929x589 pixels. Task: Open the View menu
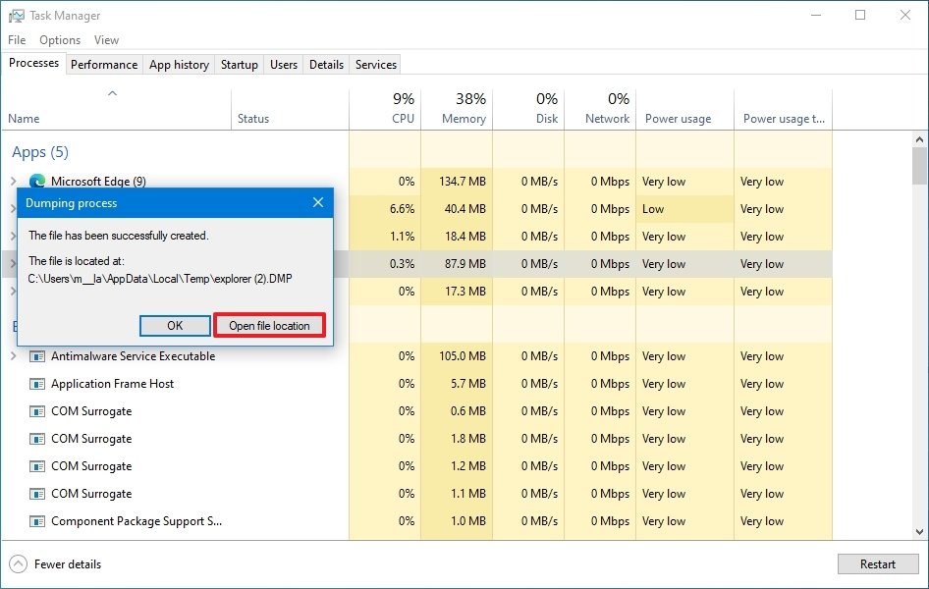pos(106,40)
